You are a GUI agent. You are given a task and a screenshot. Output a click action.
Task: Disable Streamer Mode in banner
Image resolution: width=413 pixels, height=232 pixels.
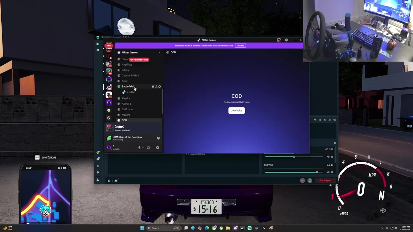(x=240, y=46)
